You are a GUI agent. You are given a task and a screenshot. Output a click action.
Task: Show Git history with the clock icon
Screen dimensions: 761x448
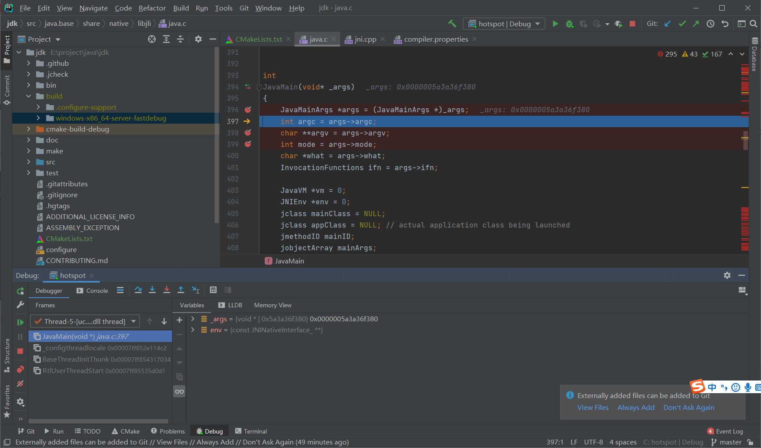click(x=711, y=24)
